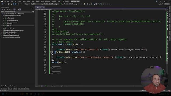Toggle Show All Files in Solution Explorer

12,10
